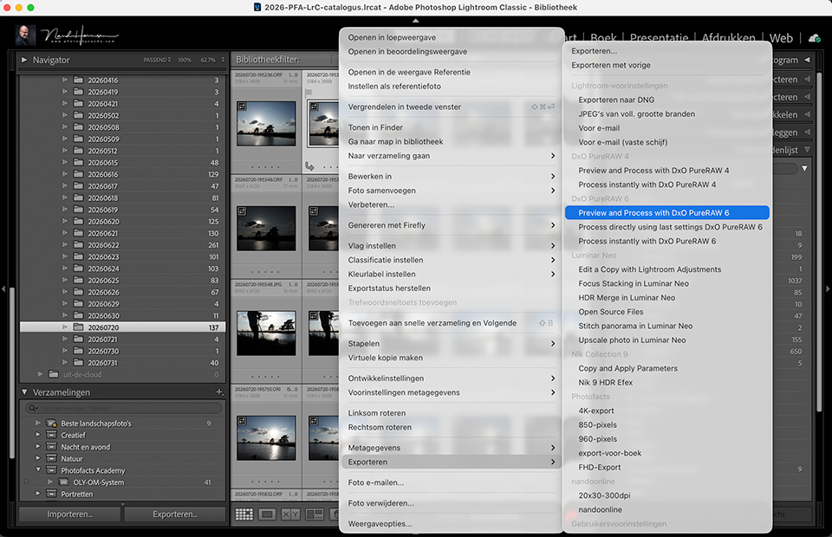Click the Bibliotheekfilter label
The width and height of the screenshot is (832, 537).
pyautogui.click(x=268, y=60)
